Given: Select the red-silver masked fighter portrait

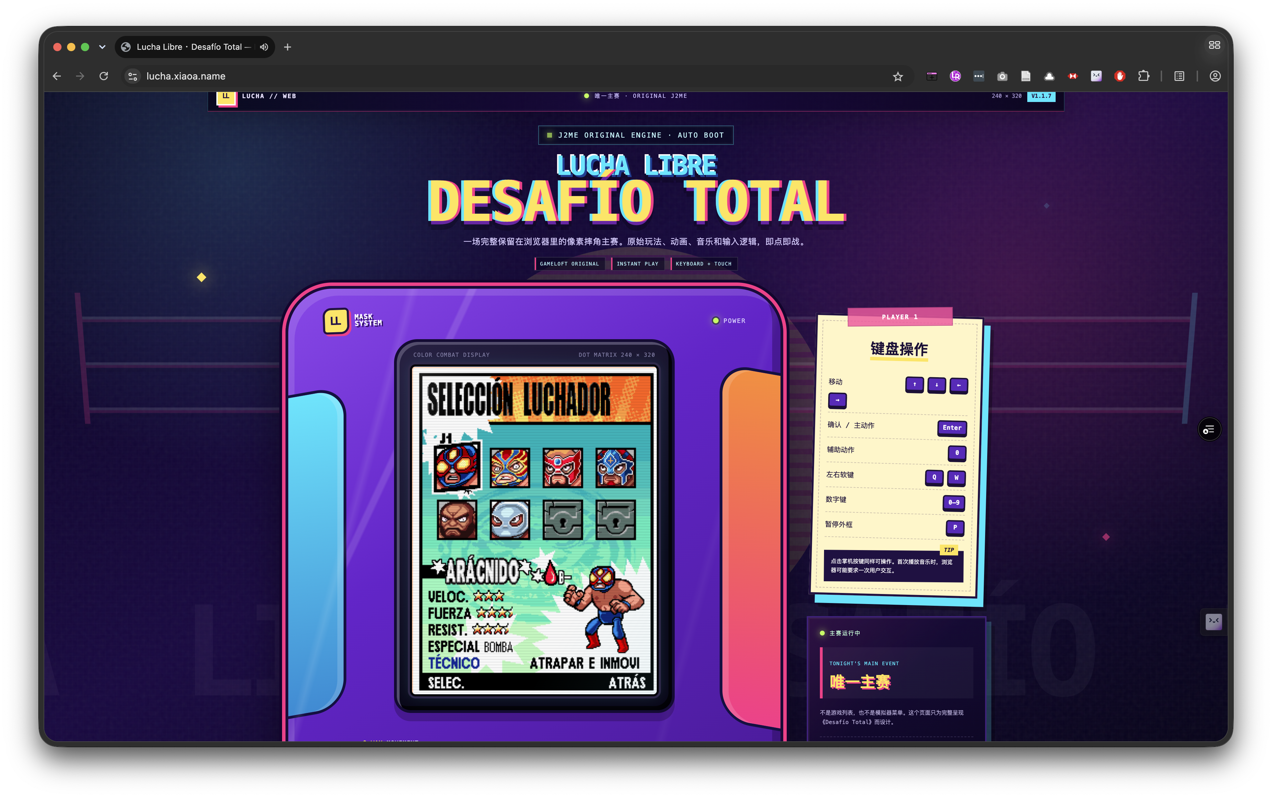Looking at the screenshot, I should pos(563,467).
